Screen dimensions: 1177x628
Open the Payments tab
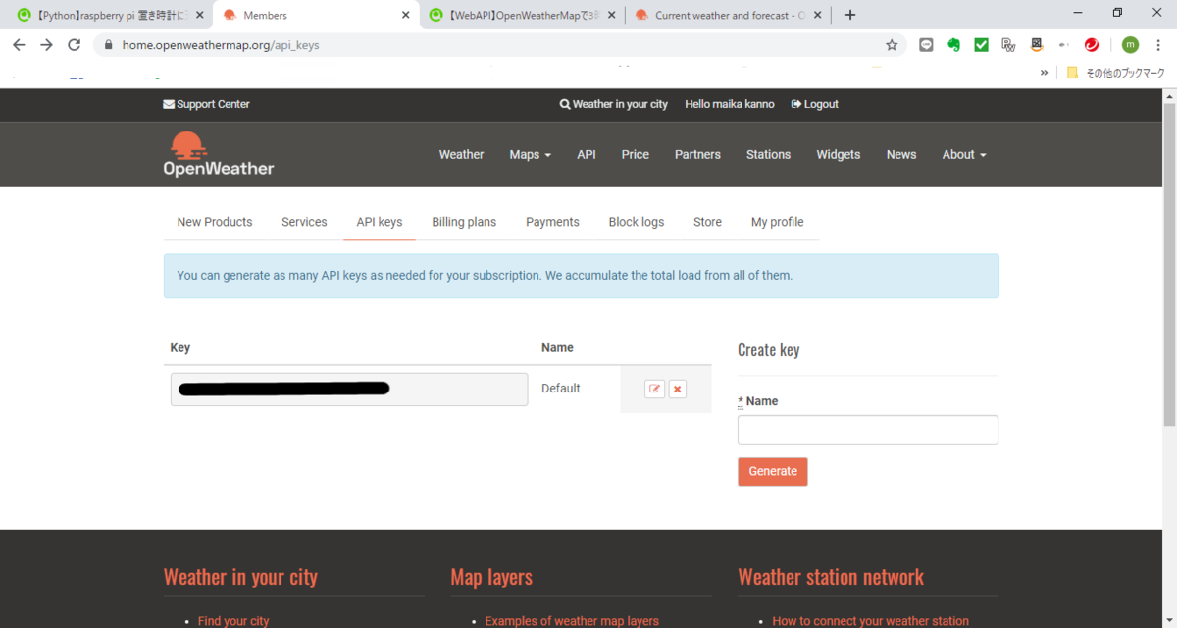552,222
